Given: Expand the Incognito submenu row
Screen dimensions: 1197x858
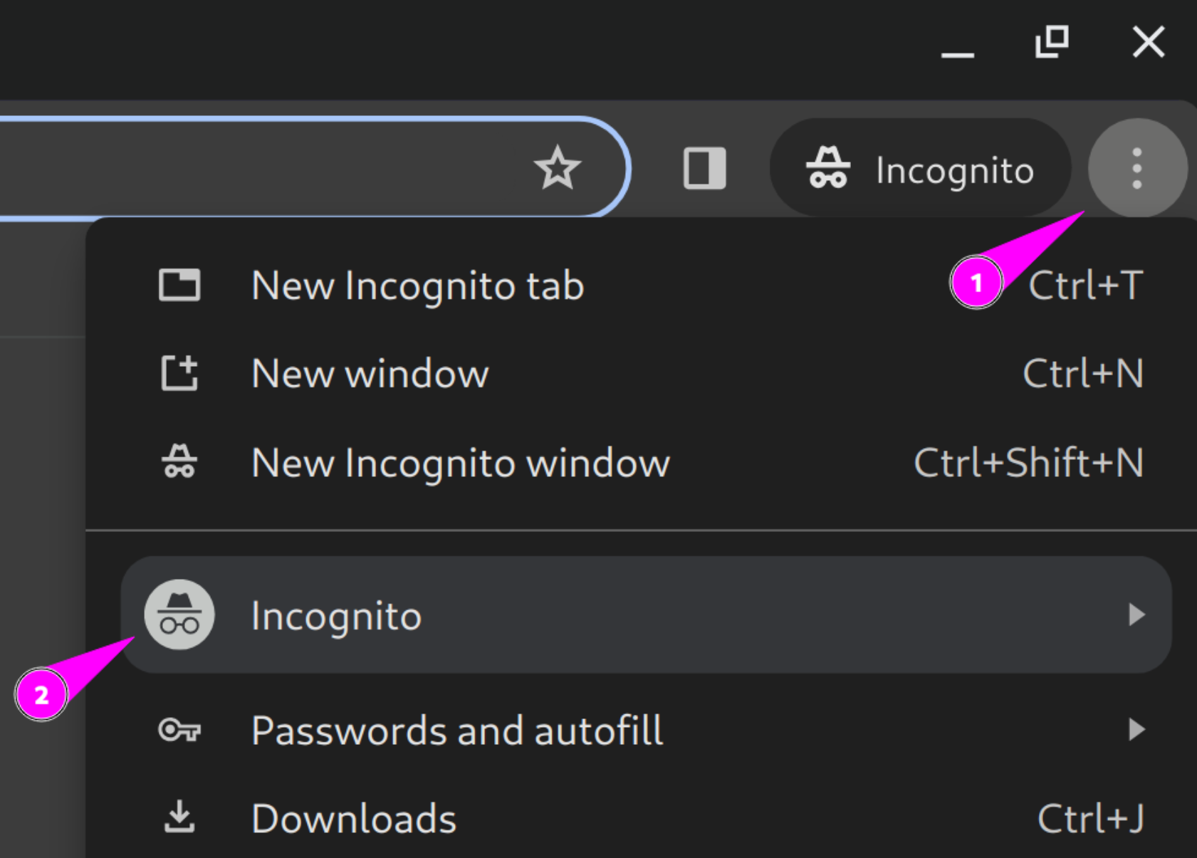Looking at the screenshot, I should 646,615.
